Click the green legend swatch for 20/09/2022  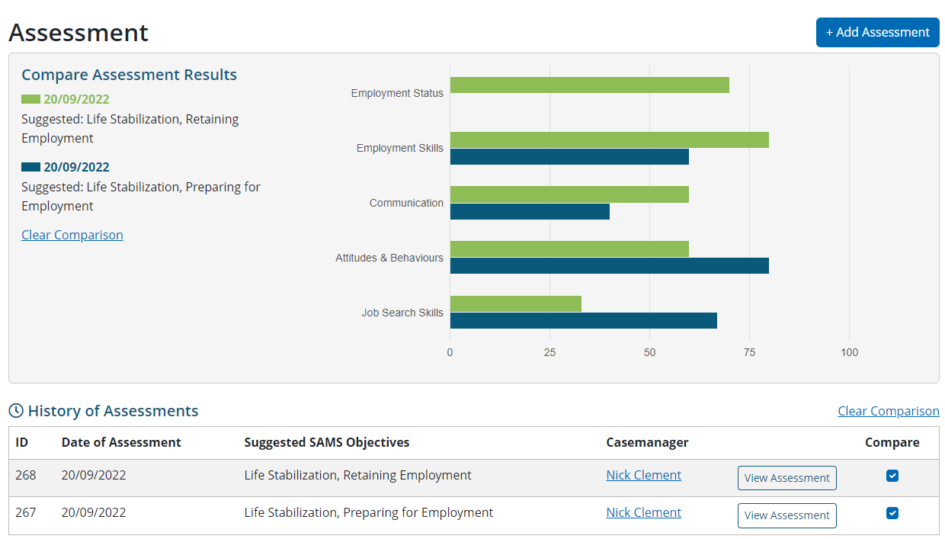[x=30, y=99]
